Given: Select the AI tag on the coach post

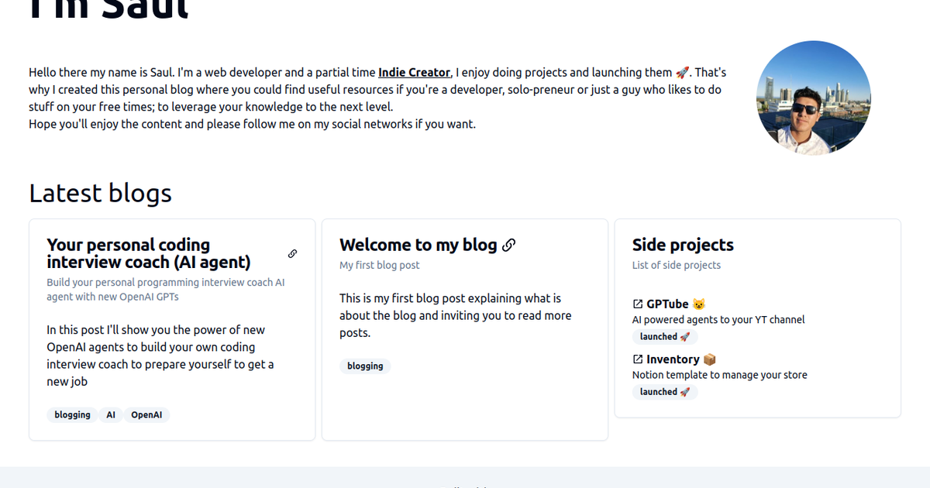Looking at the screenshot, I should coord(111,415).
